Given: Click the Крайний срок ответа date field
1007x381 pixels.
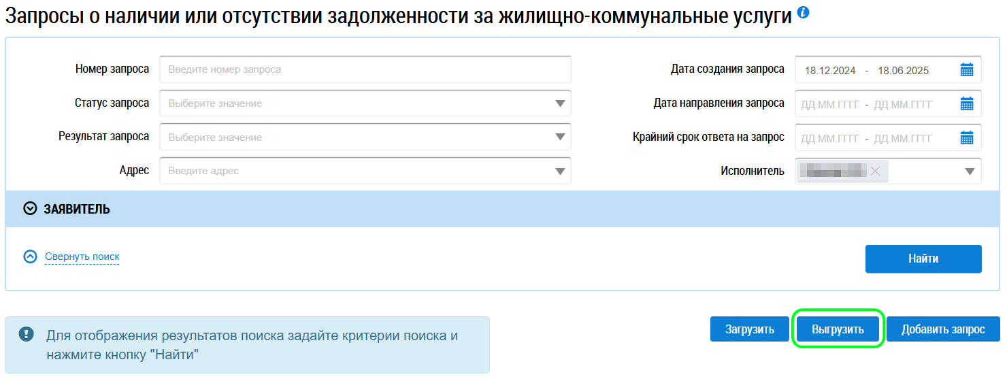Looking at the screenshot, I should coord(867,138).
